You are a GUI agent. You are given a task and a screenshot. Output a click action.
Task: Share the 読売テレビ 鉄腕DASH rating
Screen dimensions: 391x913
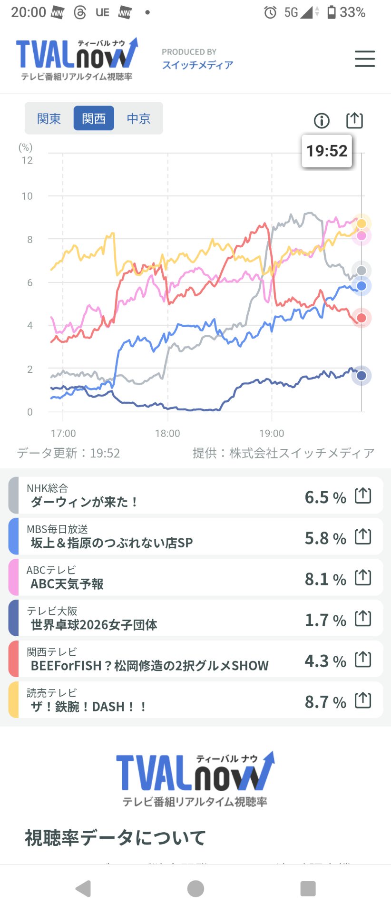point(363,700)
